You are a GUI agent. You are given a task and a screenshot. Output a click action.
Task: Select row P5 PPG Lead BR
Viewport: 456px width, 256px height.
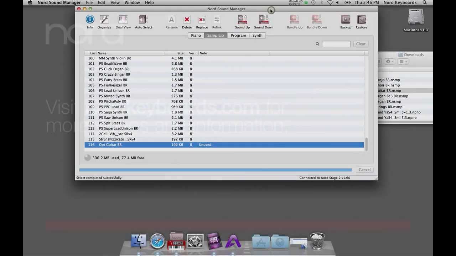[x=224, y=107]
